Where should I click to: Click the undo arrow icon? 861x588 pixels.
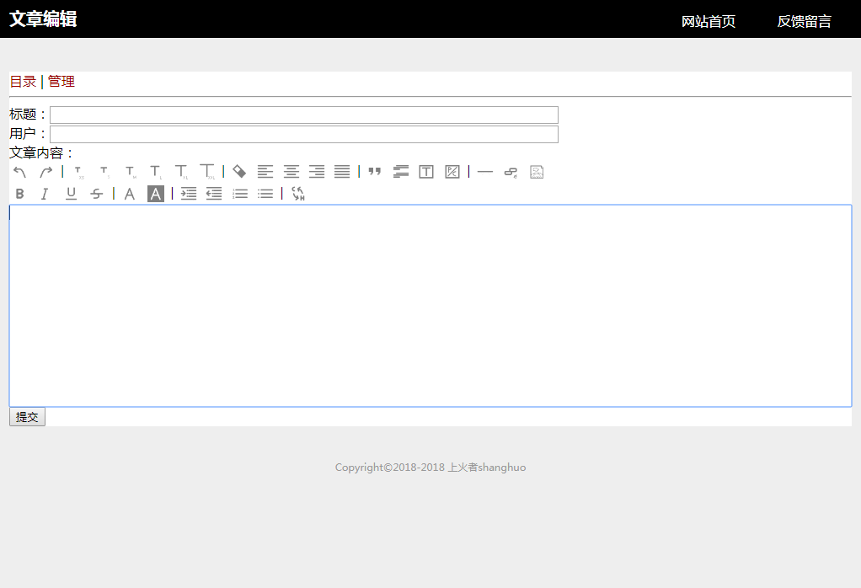coord(20,172)
